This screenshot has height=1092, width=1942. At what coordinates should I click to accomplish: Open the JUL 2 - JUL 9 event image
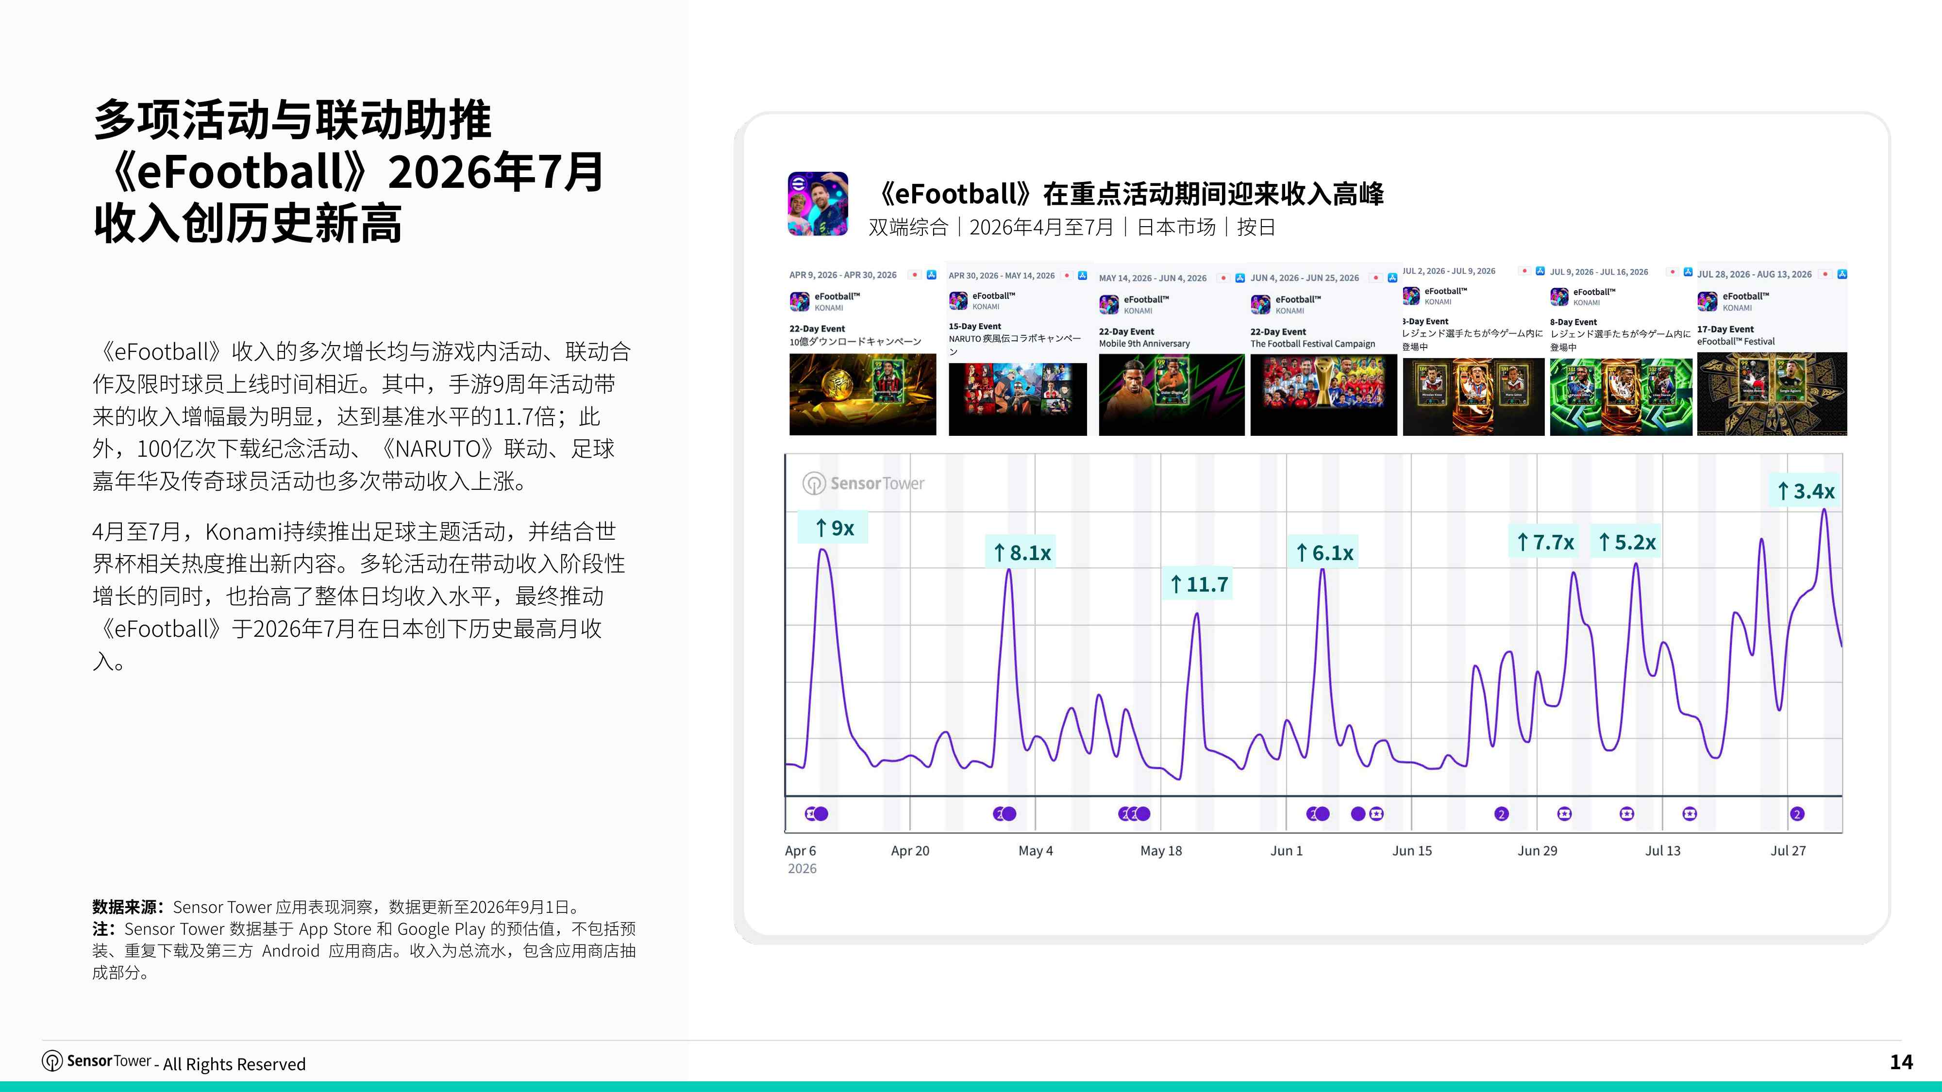[x=1473, y=397]
